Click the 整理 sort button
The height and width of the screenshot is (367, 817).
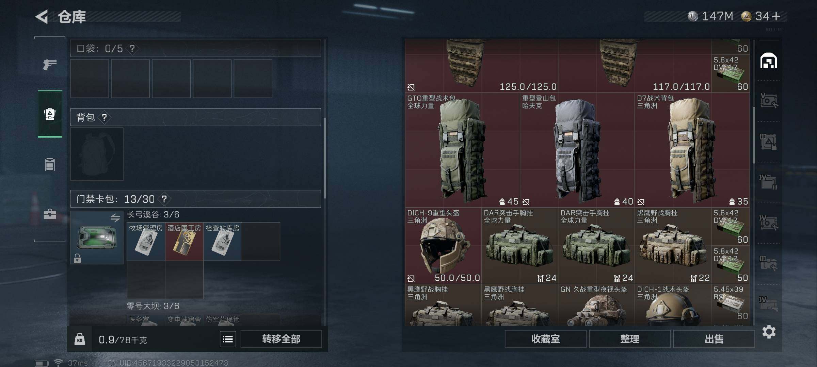tap(629, 339)
